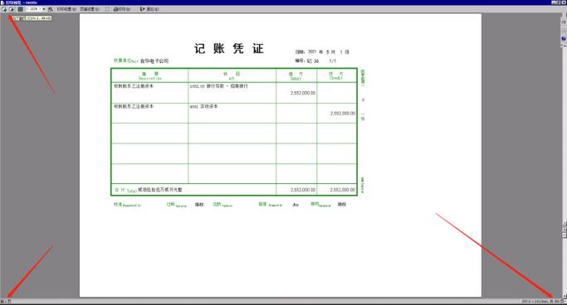Click the 科目 account column header
The width and height of the screenshot is (567, 305).
(232, 75)
